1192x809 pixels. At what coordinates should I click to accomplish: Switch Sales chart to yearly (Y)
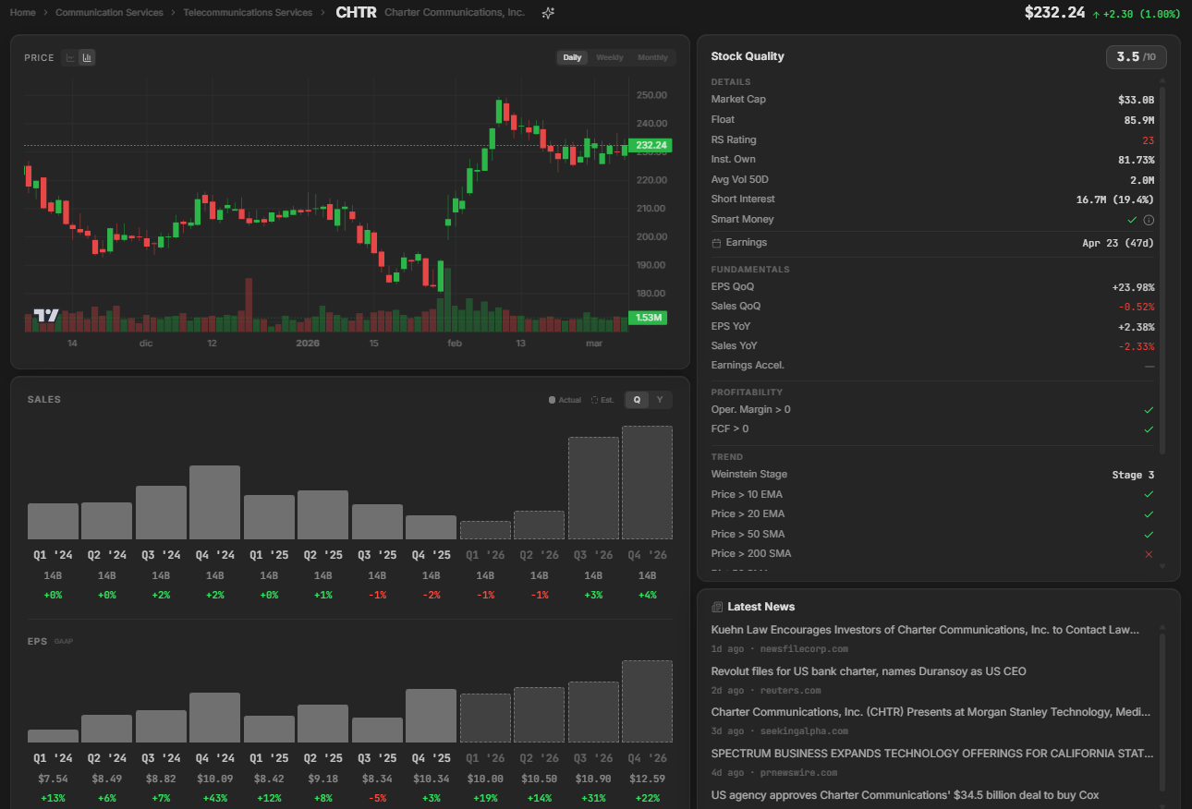[x=660, y=400]
